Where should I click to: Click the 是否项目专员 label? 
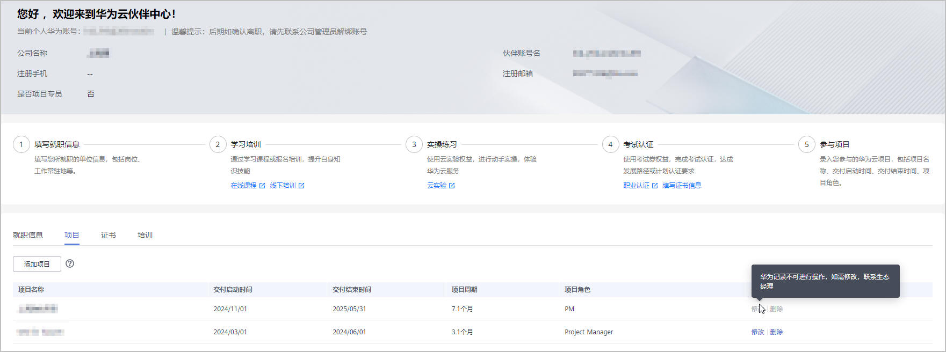[x=40, y=94]
